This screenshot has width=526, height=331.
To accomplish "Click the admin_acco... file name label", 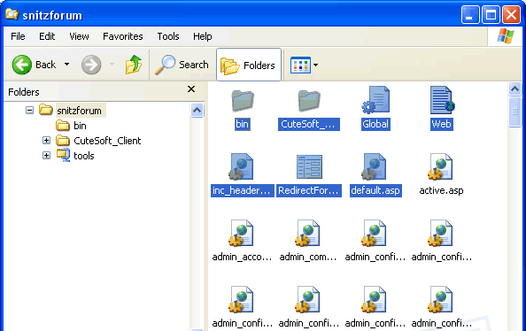I will [242, 257].
